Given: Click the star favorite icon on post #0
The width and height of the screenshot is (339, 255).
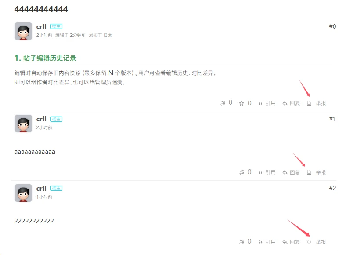Looking at the screenshot, I should pyautogui.click(x=241, y=103).
